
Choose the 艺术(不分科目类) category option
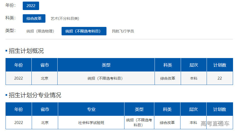click(x=65, y=18)
